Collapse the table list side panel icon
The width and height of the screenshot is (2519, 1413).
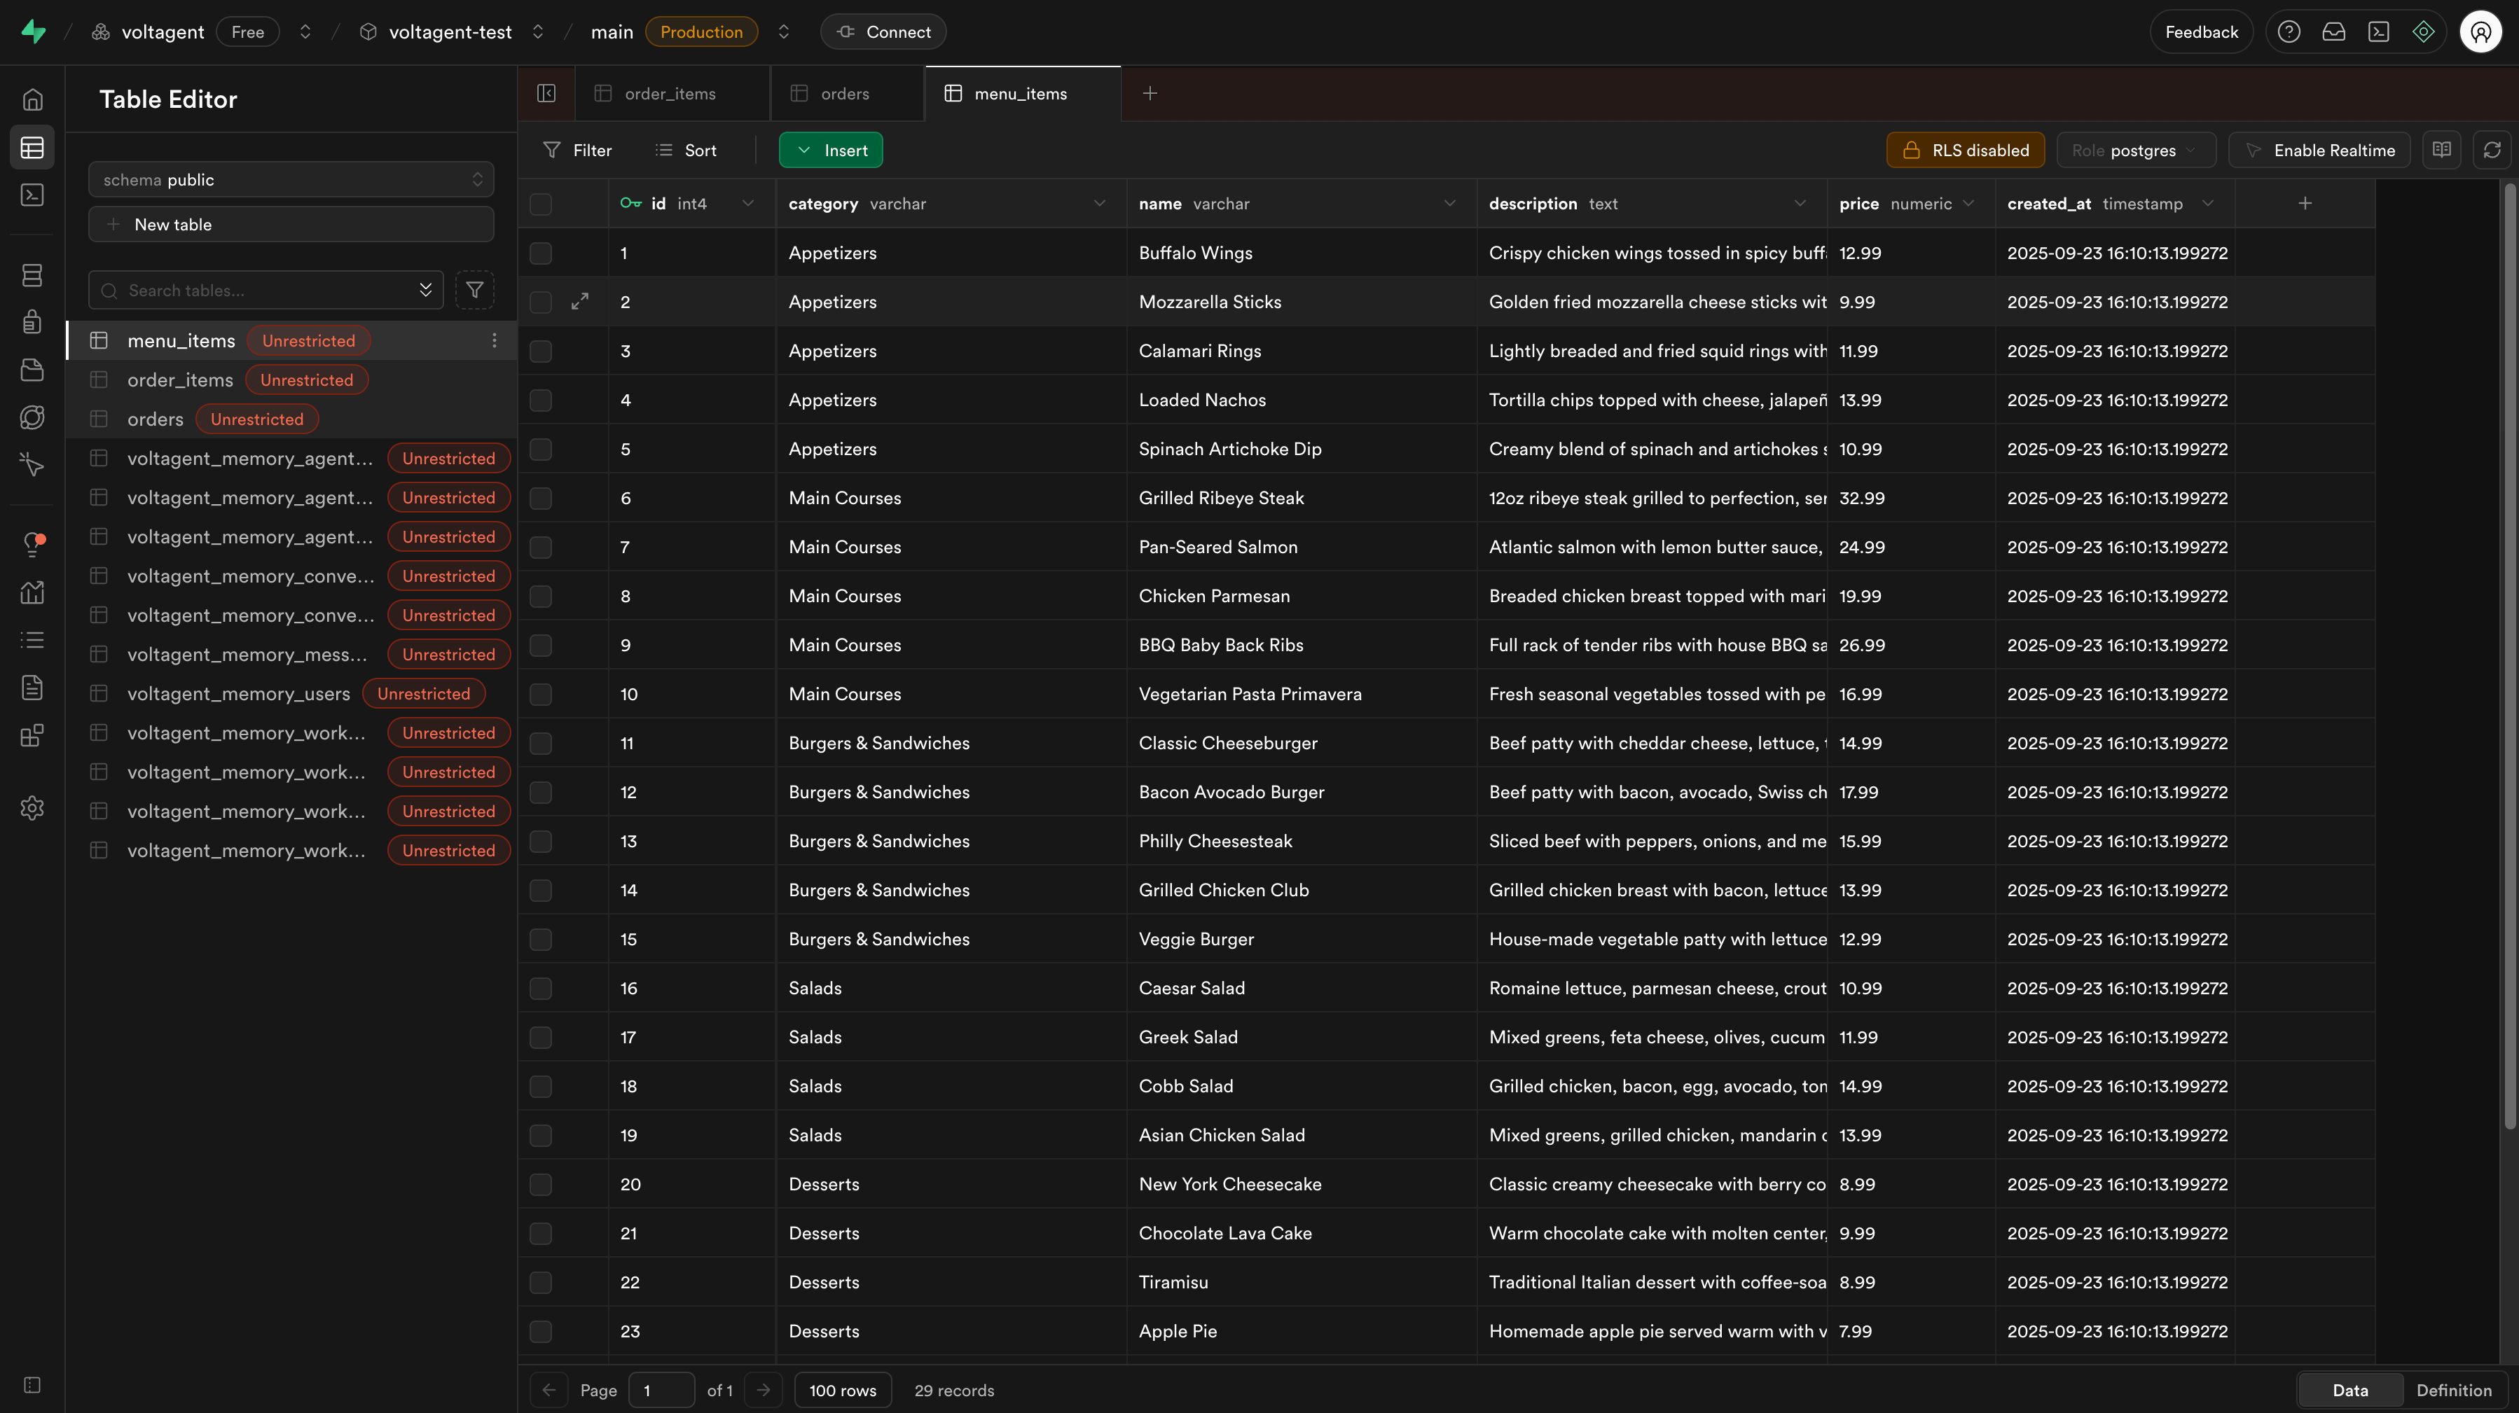(x=546, y=94)
